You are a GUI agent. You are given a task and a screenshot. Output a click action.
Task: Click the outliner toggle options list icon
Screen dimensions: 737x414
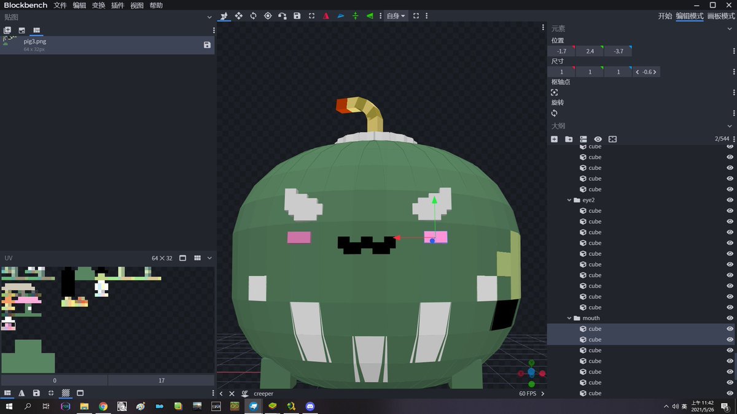click(583, 139)
